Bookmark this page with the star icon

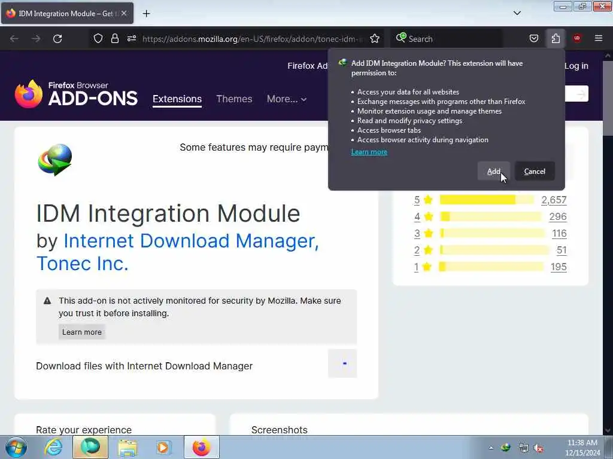tap(375, 39)
